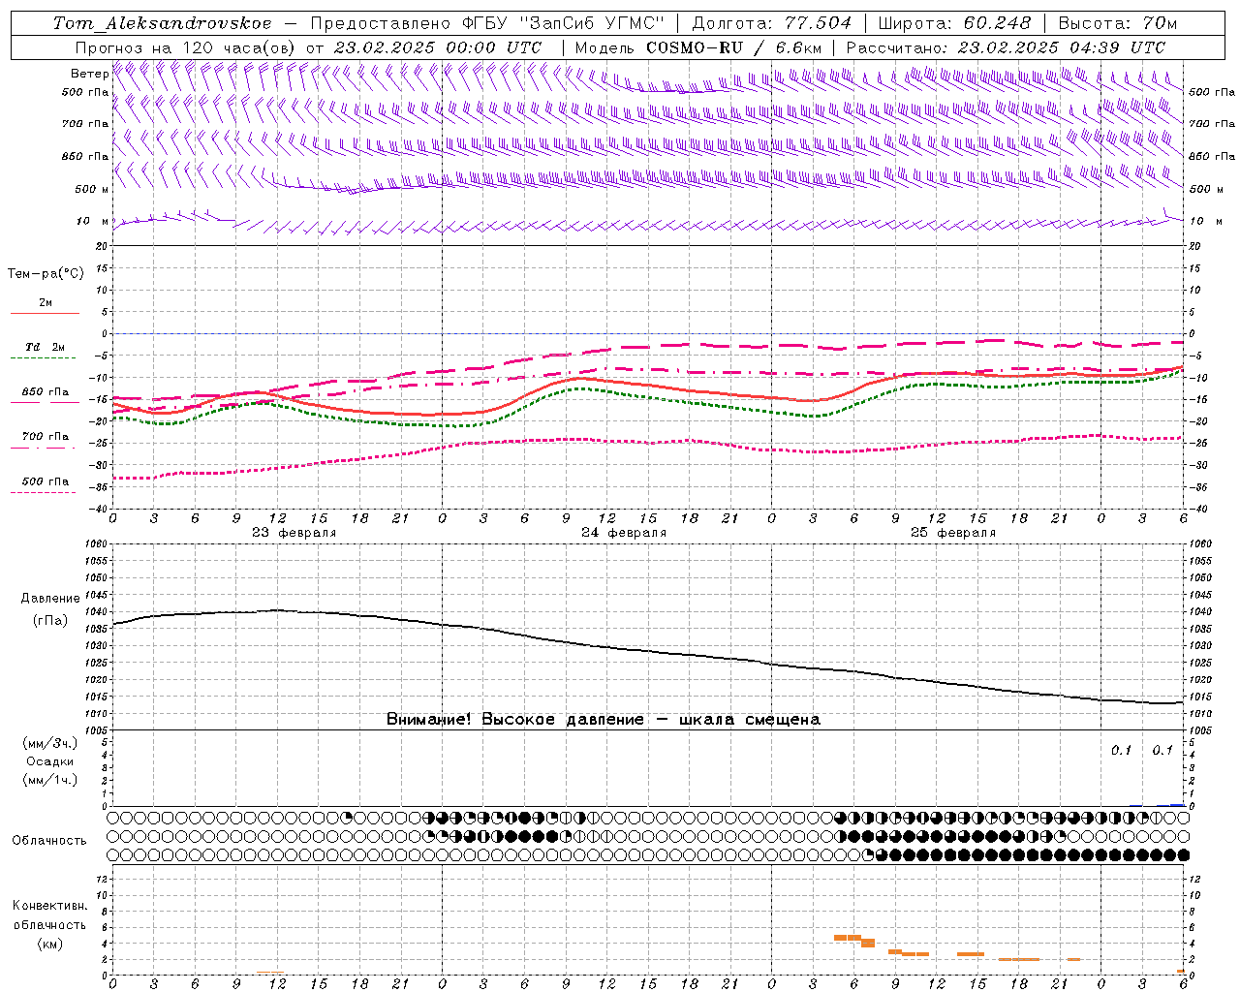Click the 'Осадки' precipitation label

tap(50, 761)
